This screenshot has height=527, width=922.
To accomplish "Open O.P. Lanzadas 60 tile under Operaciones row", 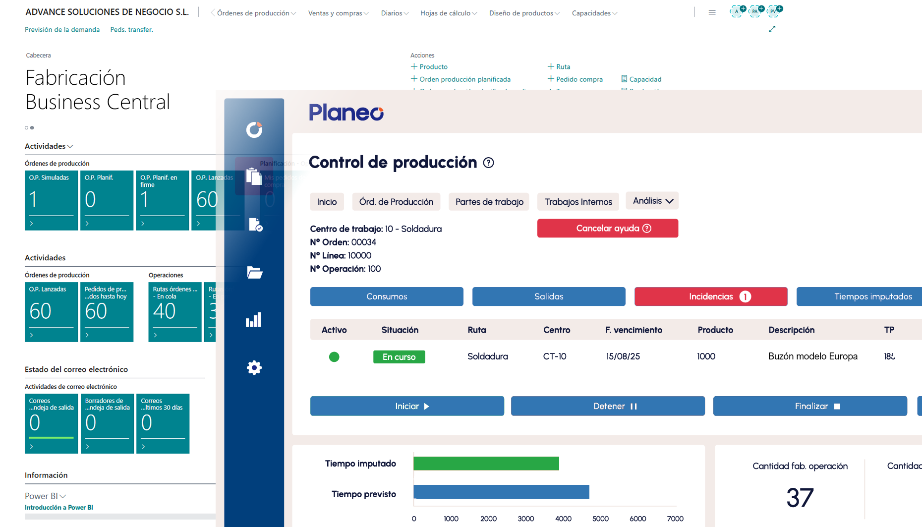I will [x=51, y=312].
